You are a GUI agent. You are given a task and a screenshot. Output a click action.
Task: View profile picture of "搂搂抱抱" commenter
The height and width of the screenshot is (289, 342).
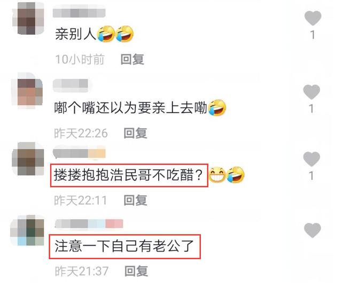(28, 159)
